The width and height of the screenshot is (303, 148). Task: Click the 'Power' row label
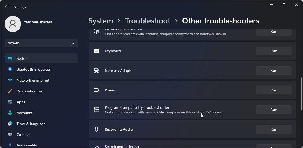coord(110,90)
